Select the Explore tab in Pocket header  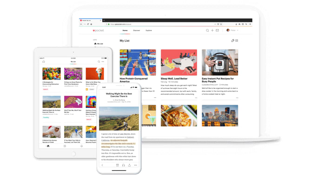coord(149,31)
